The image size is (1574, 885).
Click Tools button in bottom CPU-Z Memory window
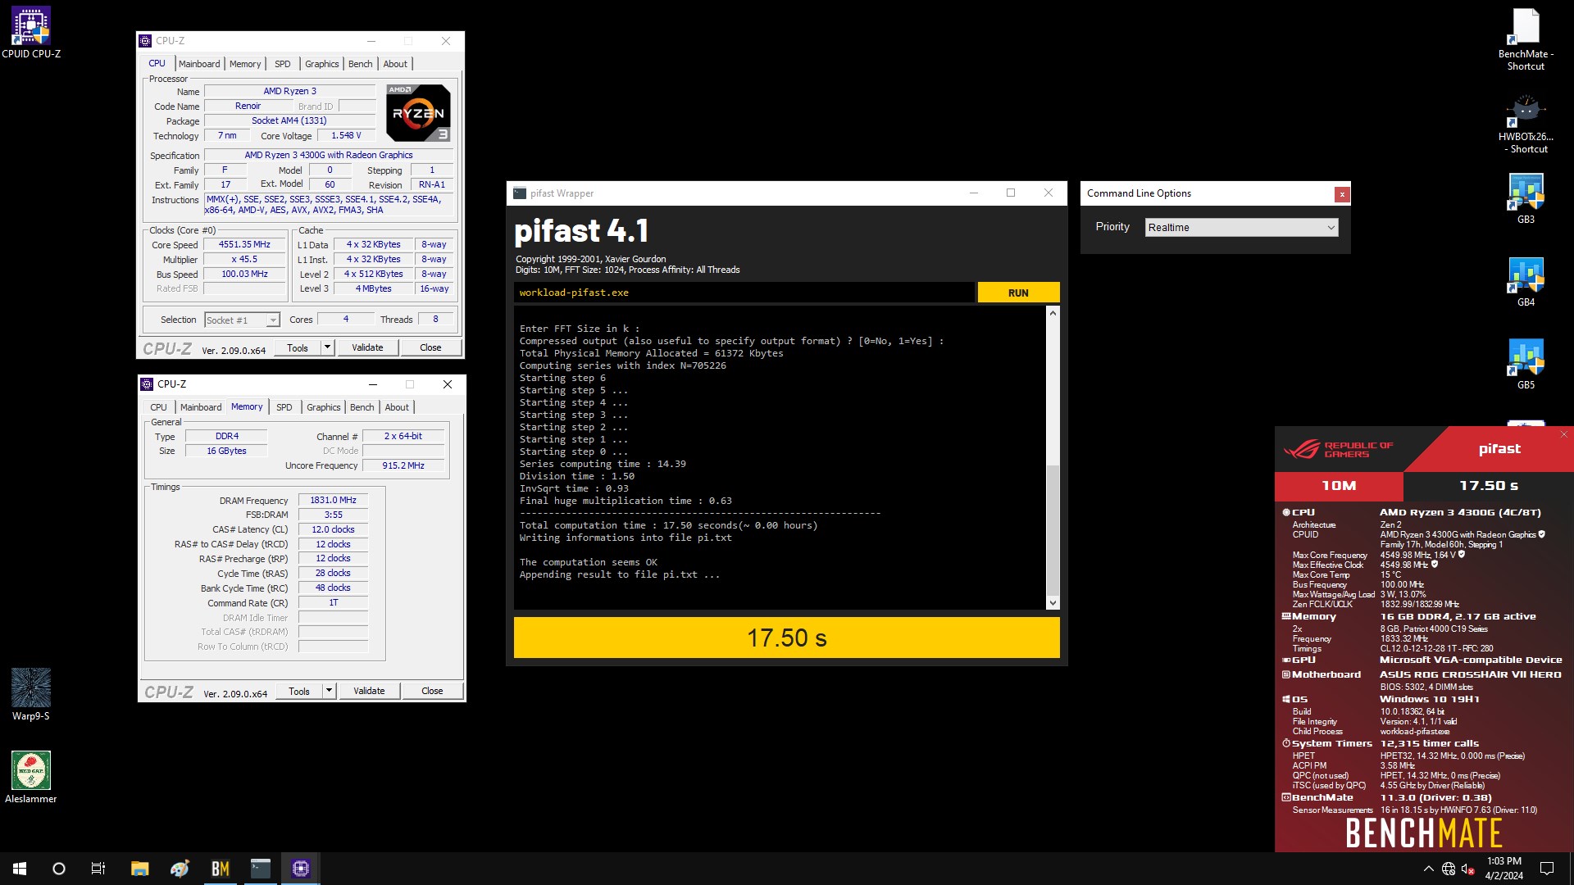click(299, 691)
